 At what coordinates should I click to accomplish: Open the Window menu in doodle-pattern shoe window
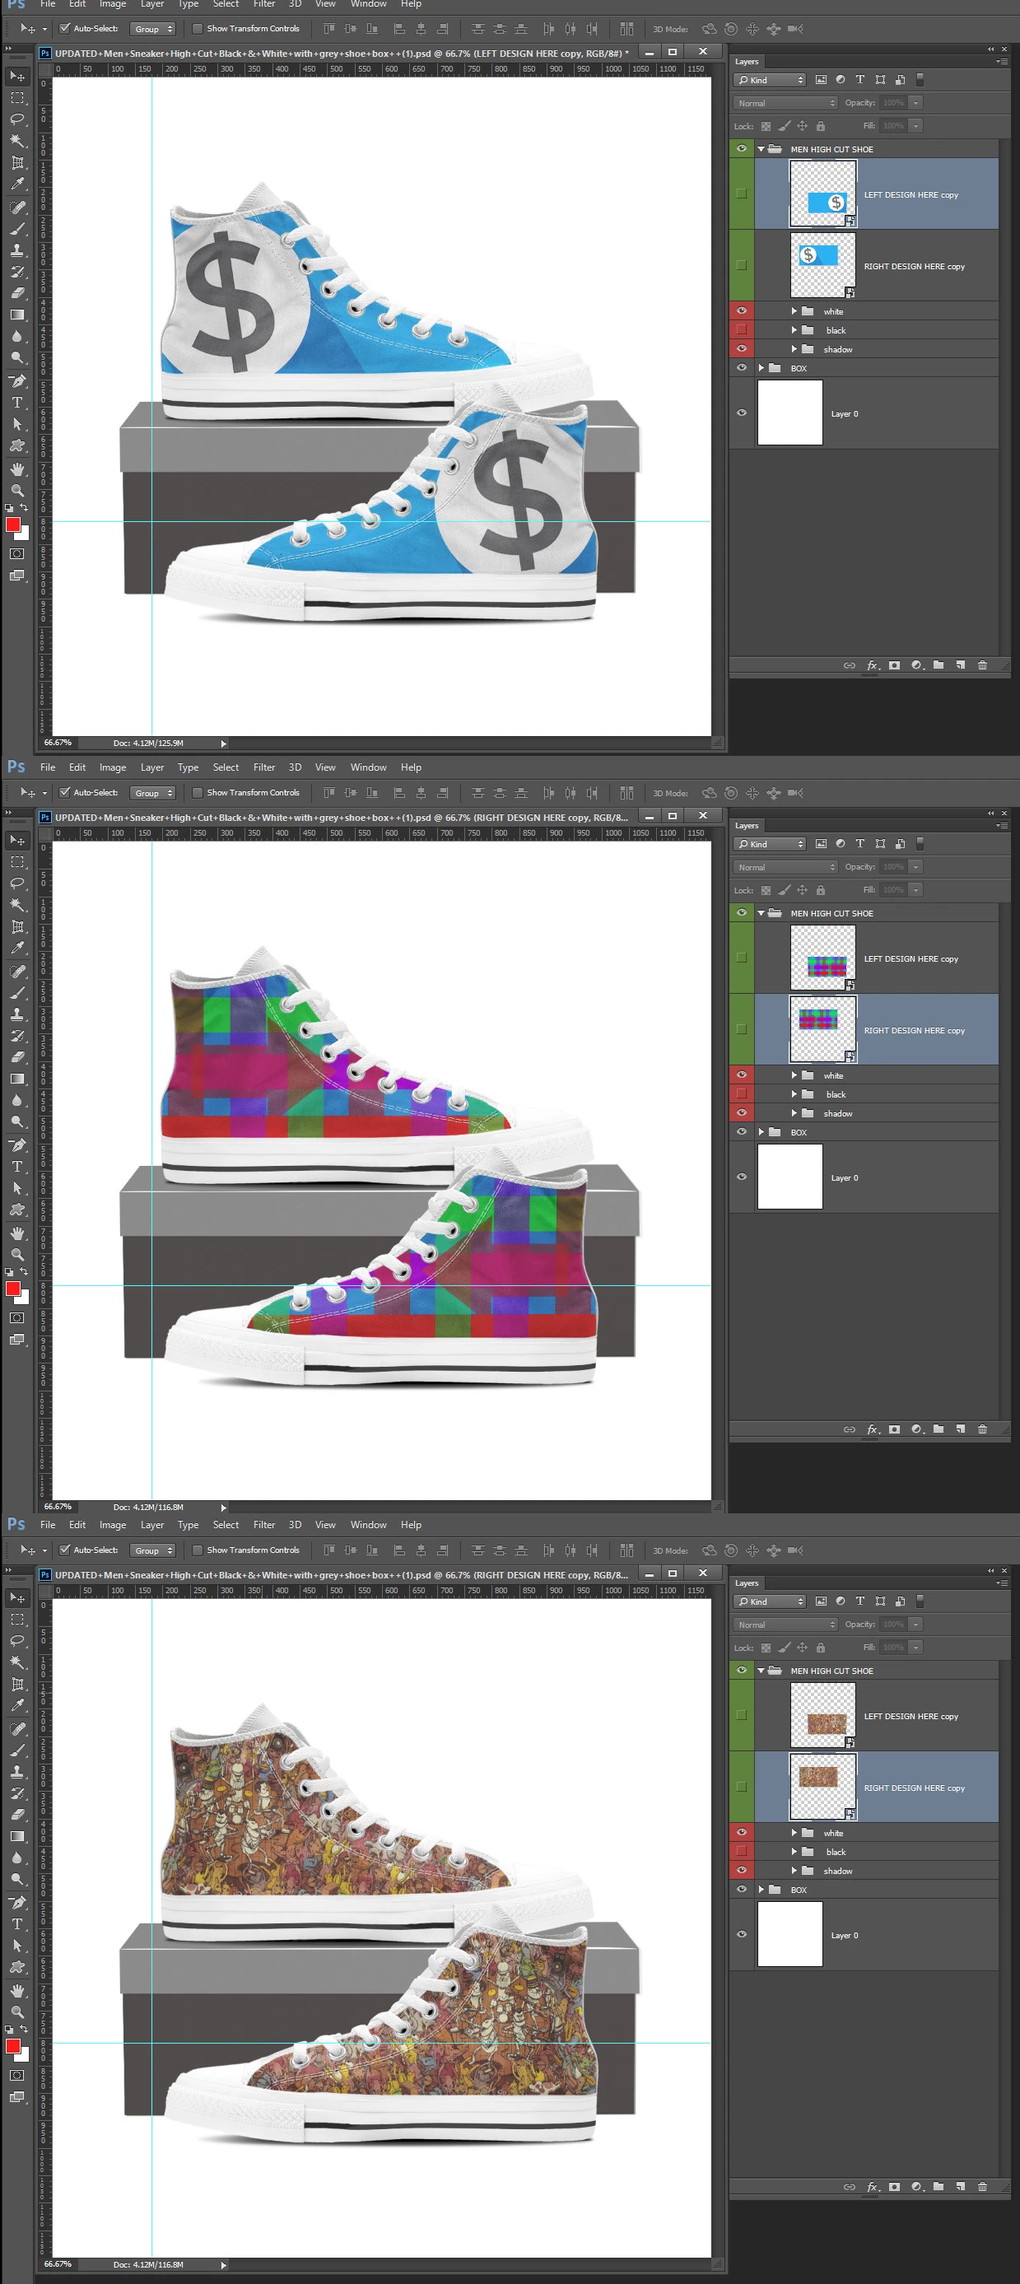tap(369, 1524)
